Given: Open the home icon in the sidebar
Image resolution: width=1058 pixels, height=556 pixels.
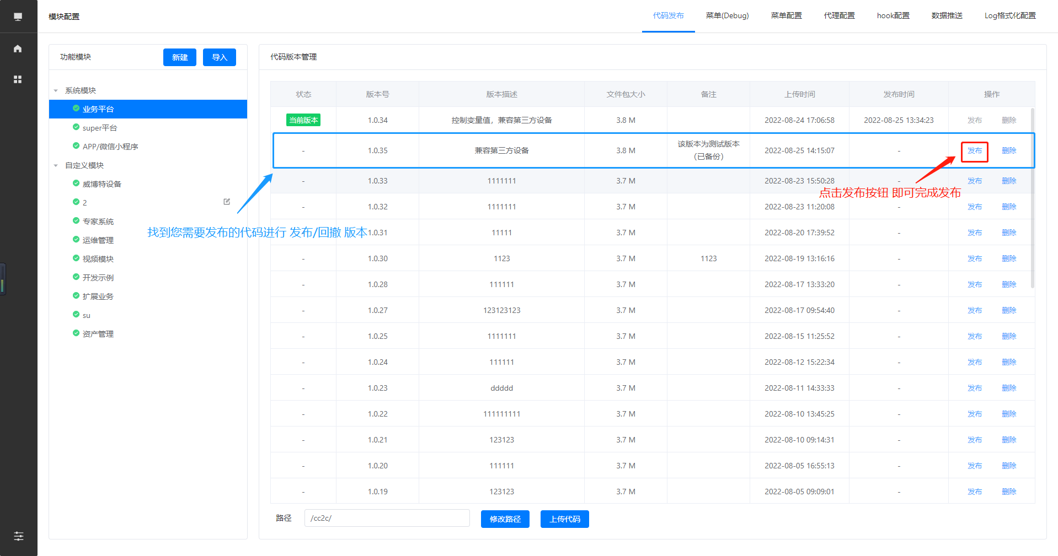Looking at the screenshot, I should [18, 48].
